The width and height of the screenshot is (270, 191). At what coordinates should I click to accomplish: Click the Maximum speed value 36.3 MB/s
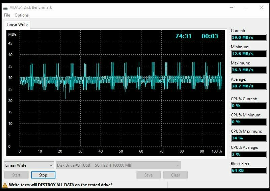pyautogui.click(x=249, y=70)
